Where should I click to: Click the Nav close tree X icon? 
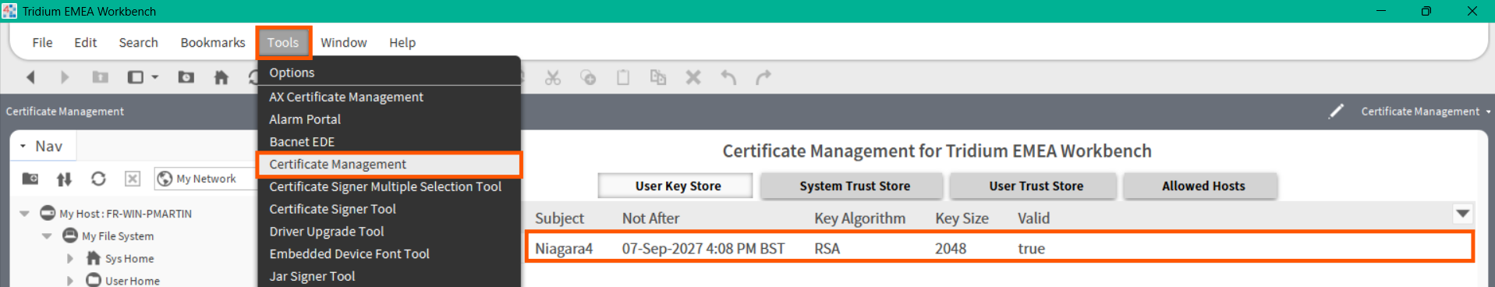click(x=133, y=179)
